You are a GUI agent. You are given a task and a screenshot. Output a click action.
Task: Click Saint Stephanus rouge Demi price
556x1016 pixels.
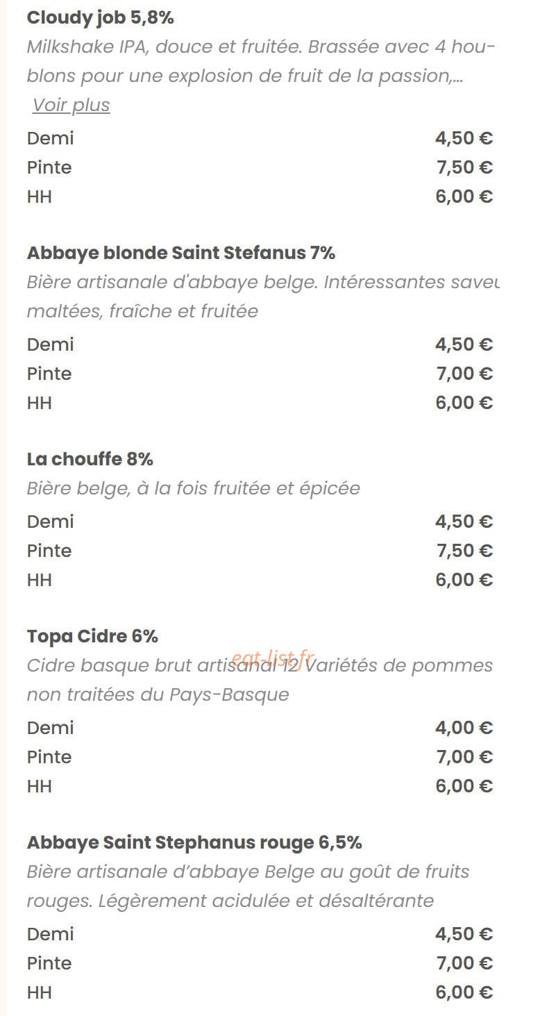coord(464,934)
